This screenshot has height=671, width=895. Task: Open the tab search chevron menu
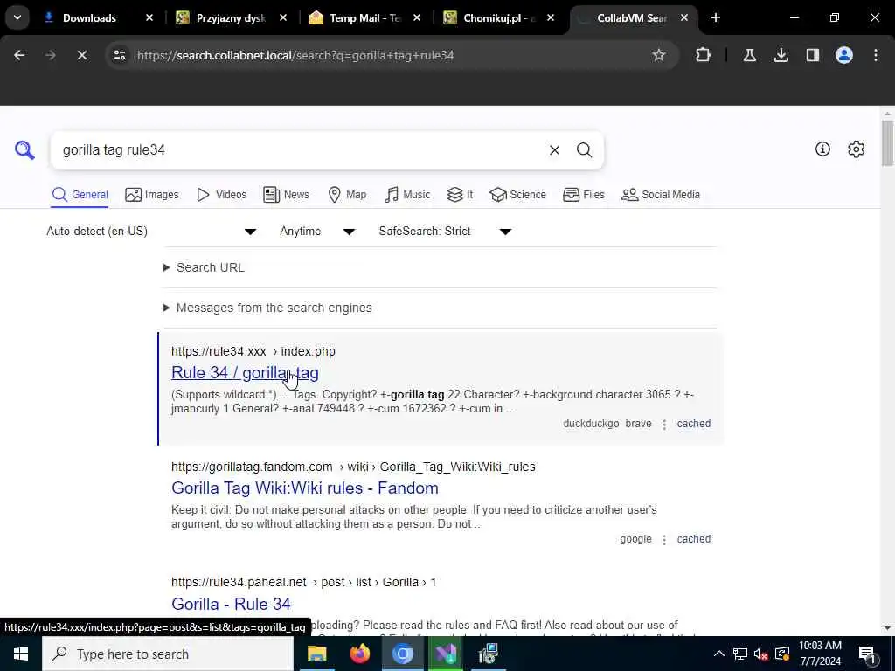17,17
